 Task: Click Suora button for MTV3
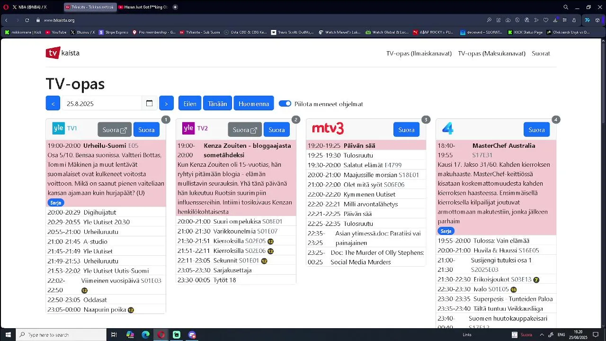click(406, 129)
